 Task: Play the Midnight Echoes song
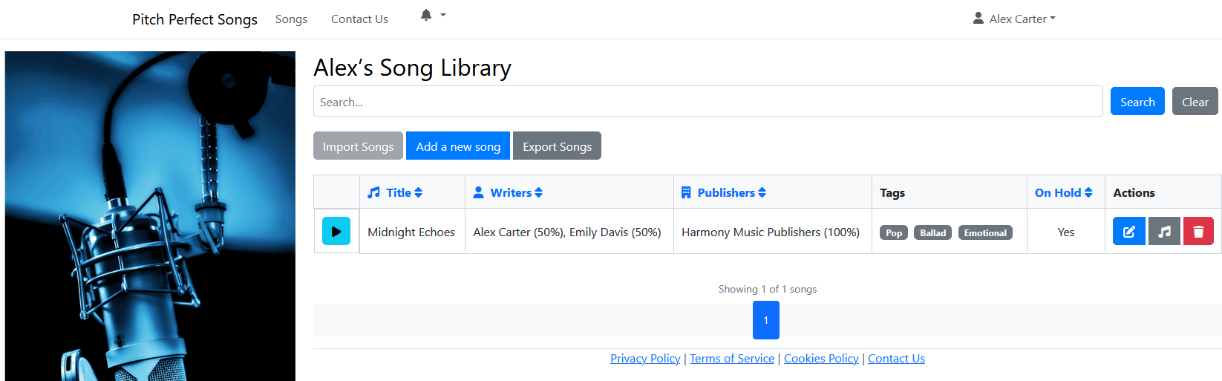pos(336,232)
